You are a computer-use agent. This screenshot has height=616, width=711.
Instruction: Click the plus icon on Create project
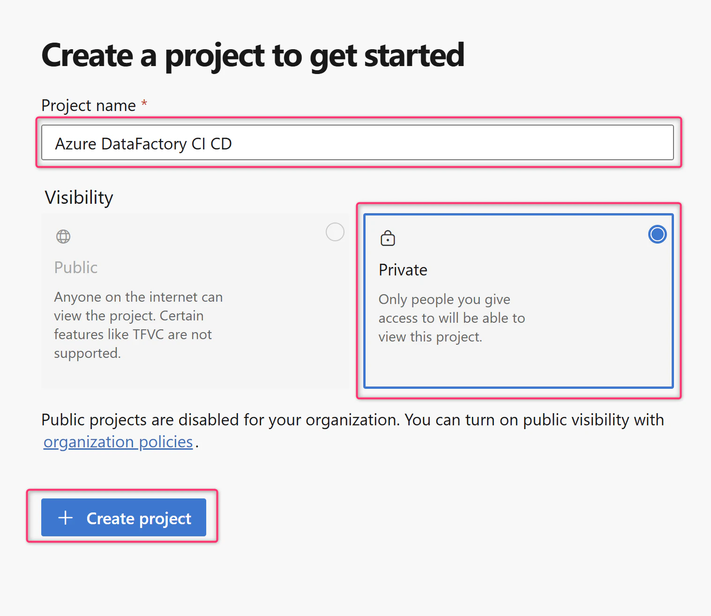[x=65, y=518]
